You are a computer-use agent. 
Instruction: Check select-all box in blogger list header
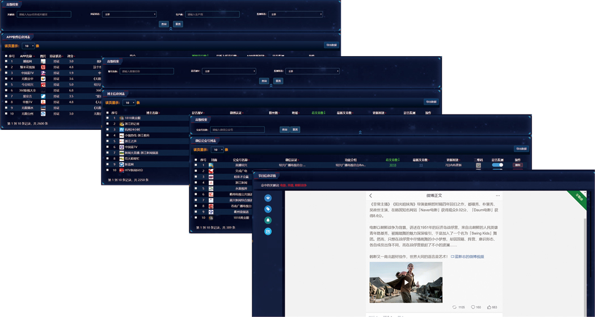(107, 113)
